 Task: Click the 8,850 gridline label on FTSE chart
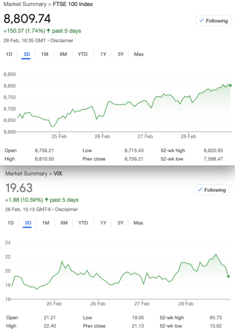click(x=9, y=74)
